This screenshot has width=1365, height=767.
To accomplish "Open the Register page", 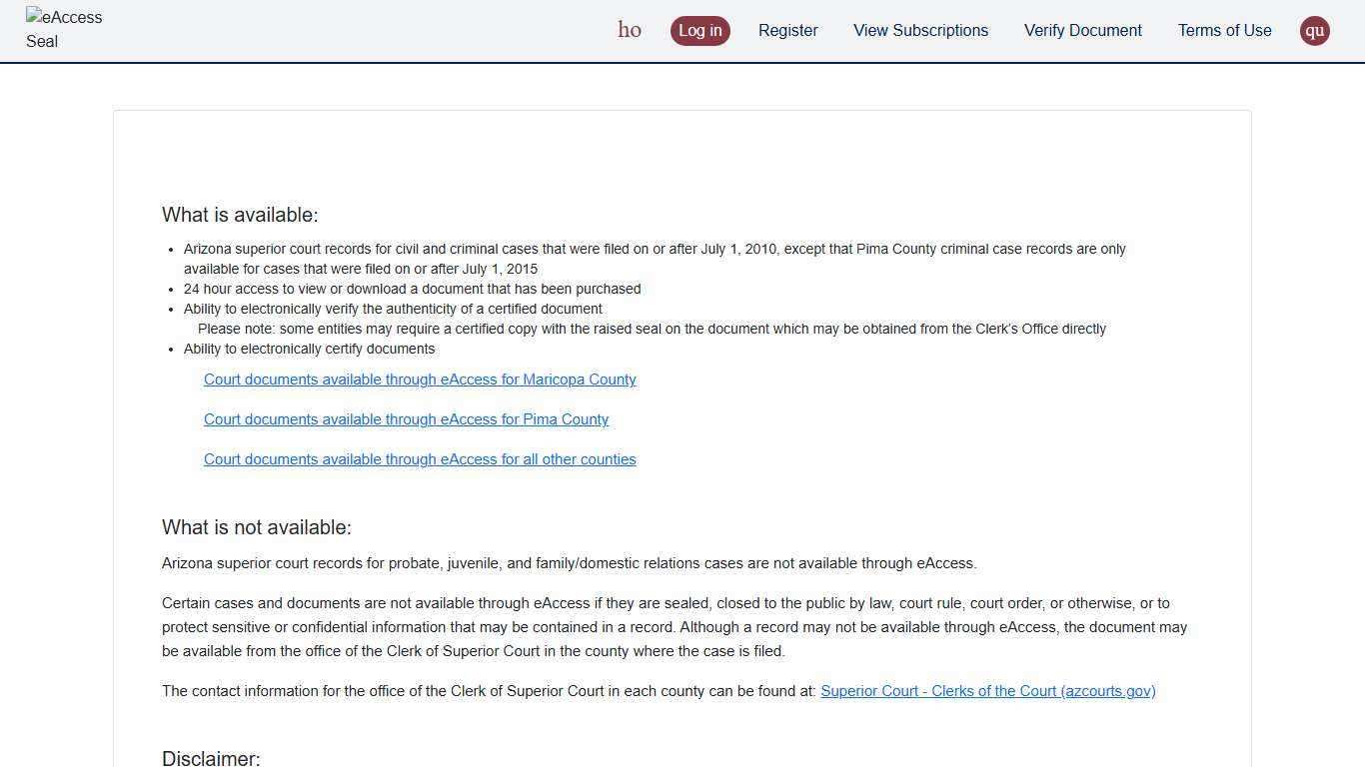I will (787, 31).
